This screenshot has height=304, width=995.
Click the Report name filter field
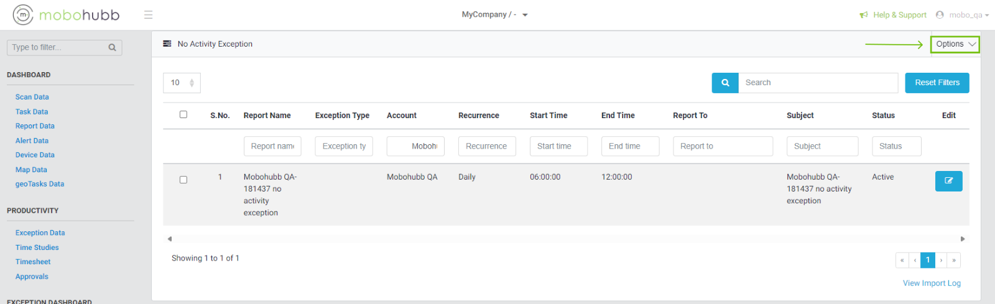click(272, 146)
